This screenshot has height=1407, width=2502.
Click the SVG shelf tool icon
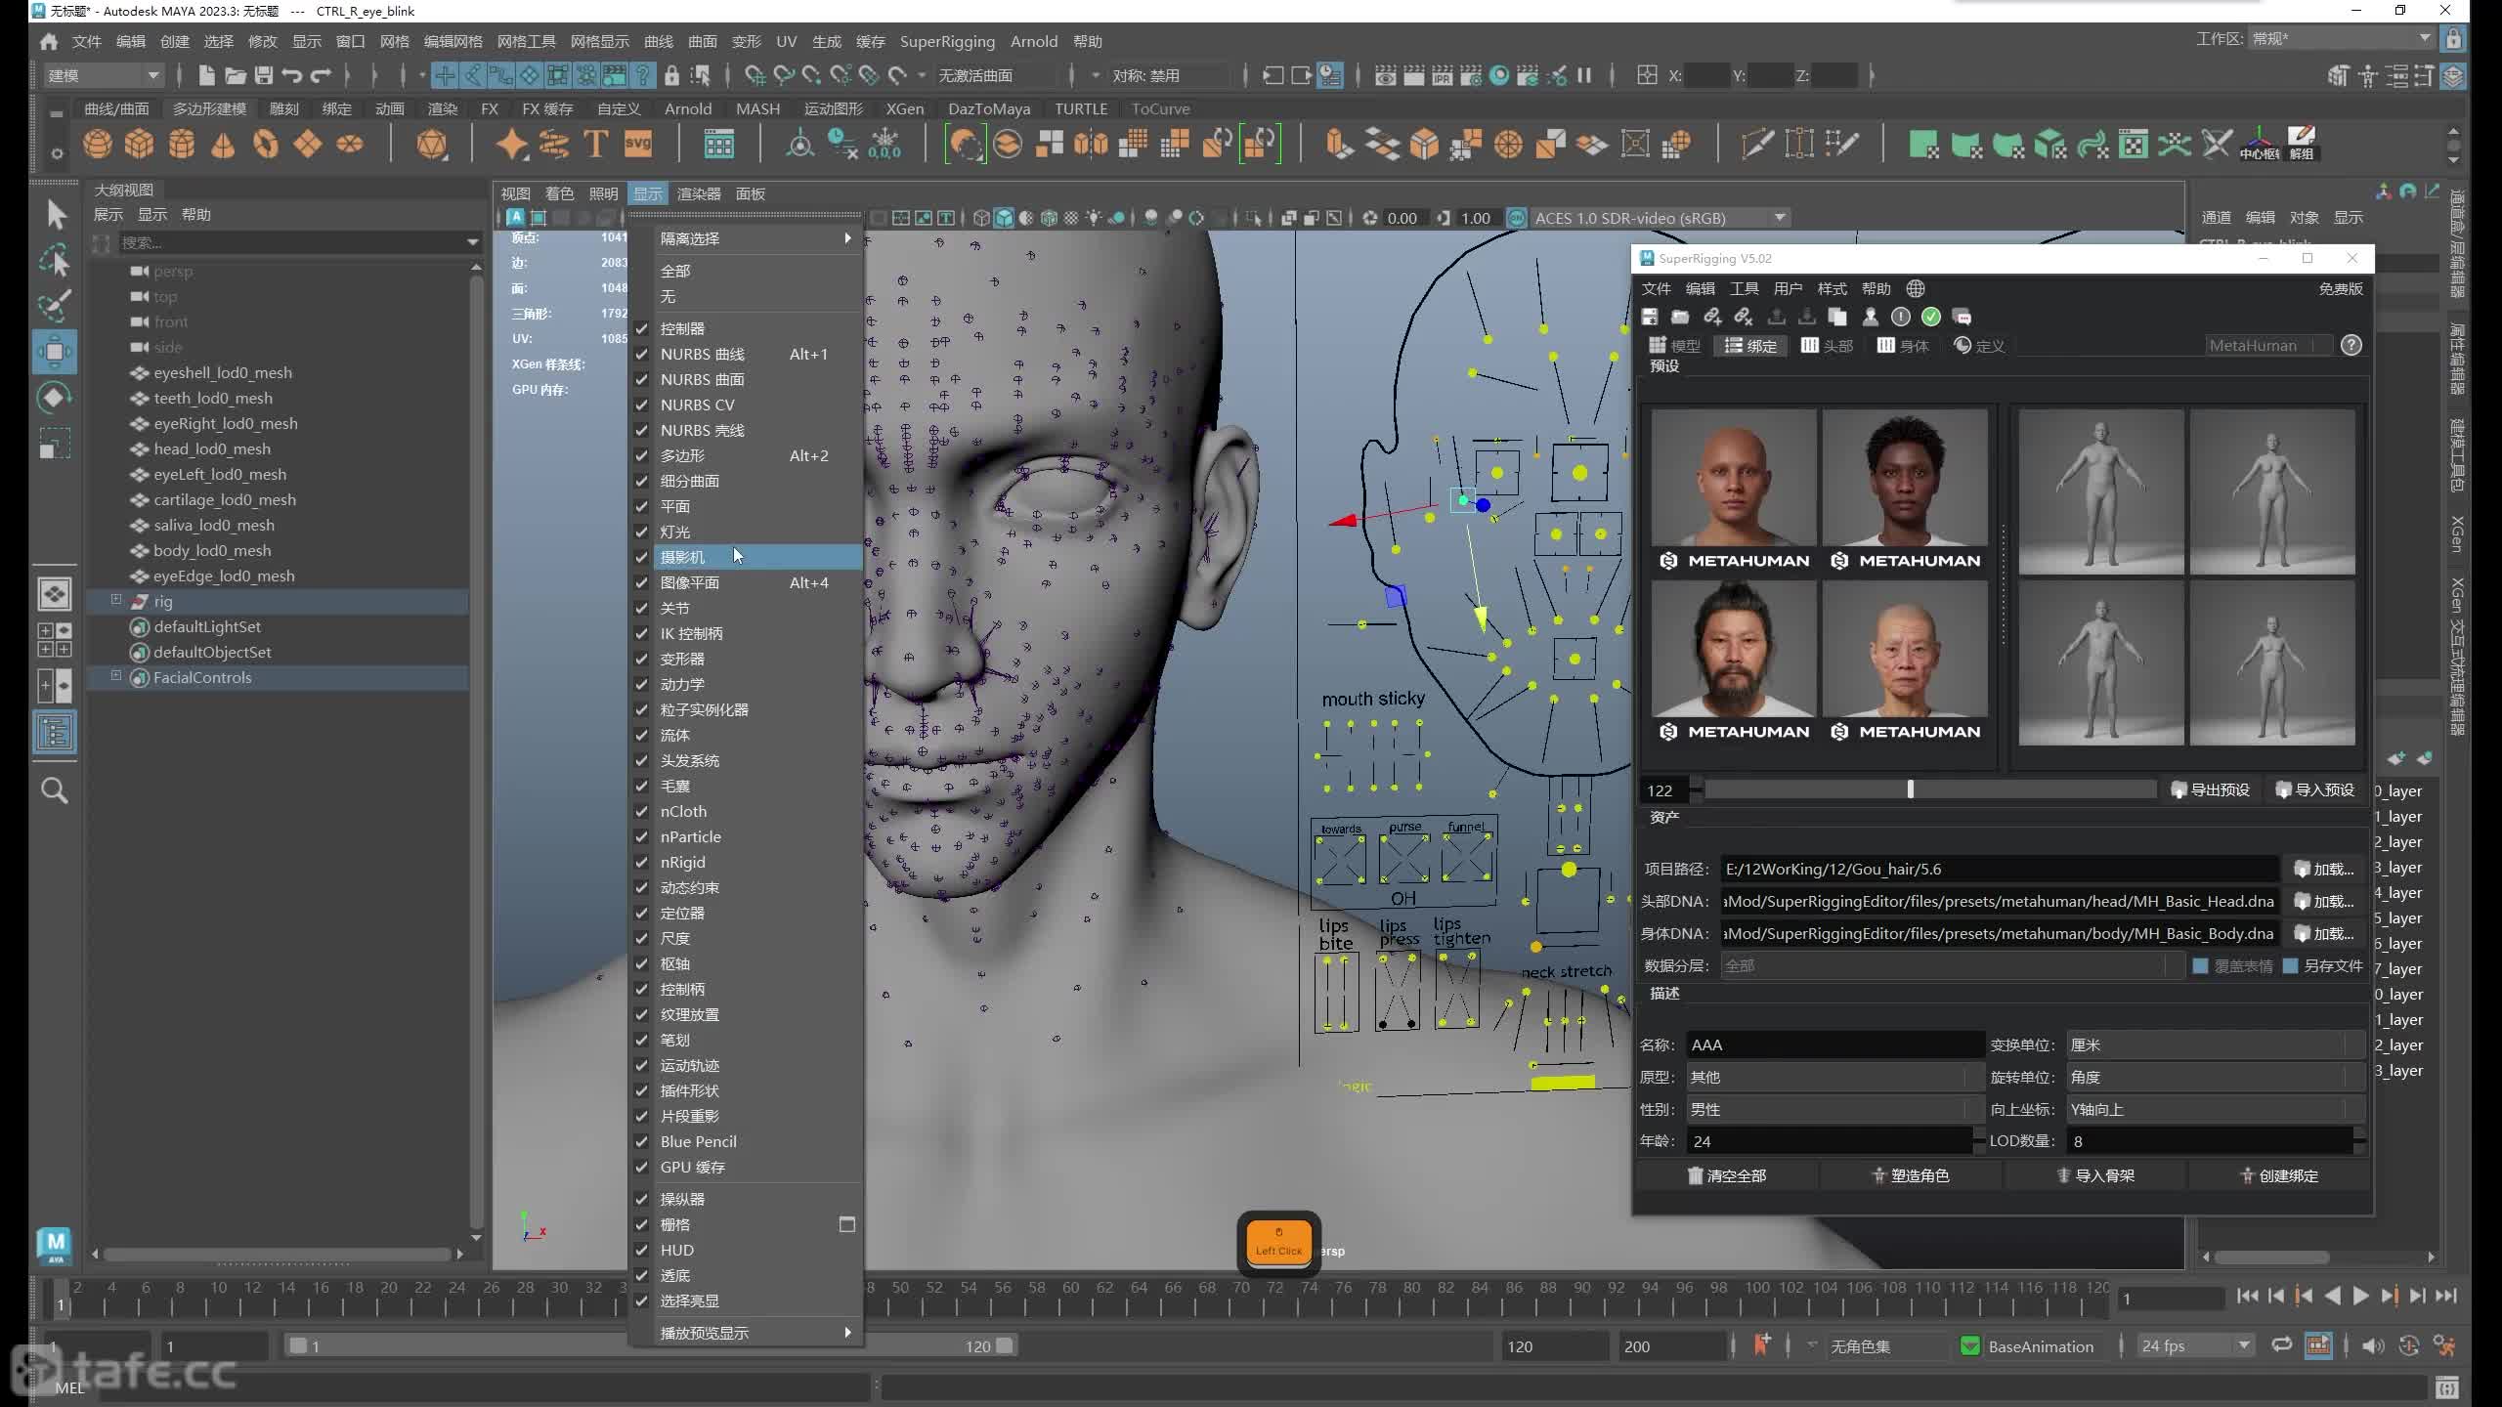[637, 145]
